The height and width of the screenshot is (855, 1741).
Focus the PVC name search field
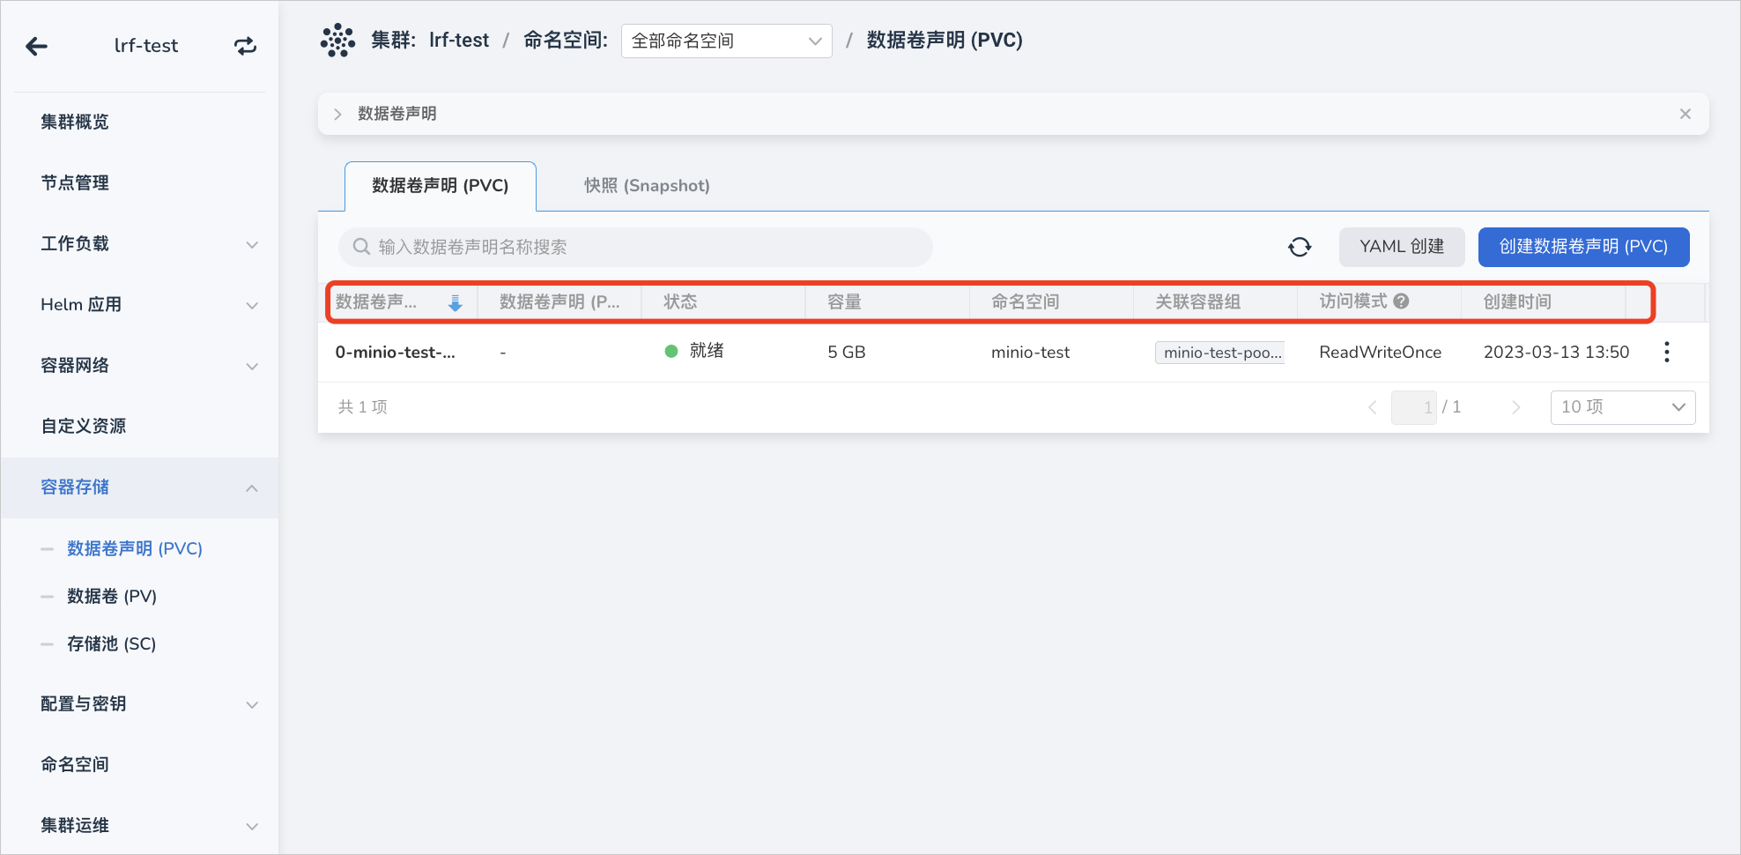[x=635, y=247]
